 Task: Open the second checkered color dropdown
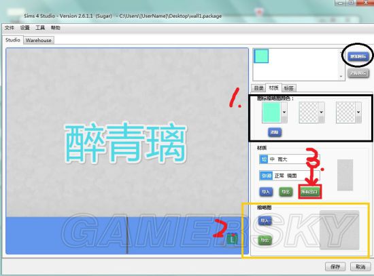321,113
